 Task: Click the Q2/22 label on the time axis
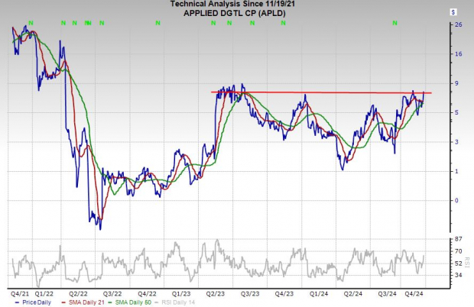pos(78,292)
